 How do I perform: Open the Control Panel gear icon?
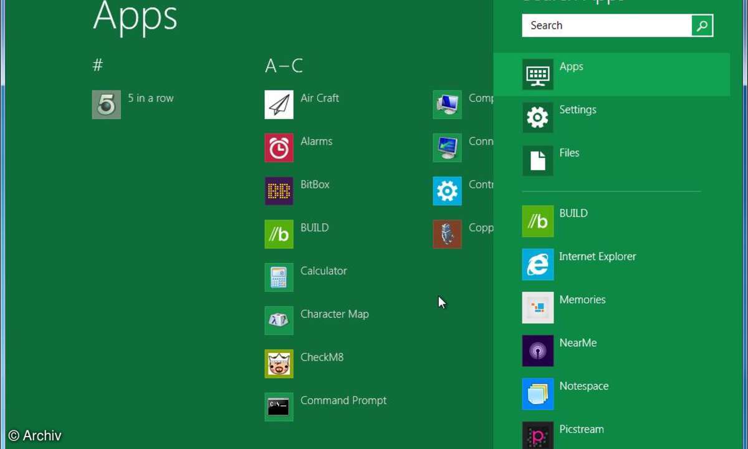pos(447,191)
